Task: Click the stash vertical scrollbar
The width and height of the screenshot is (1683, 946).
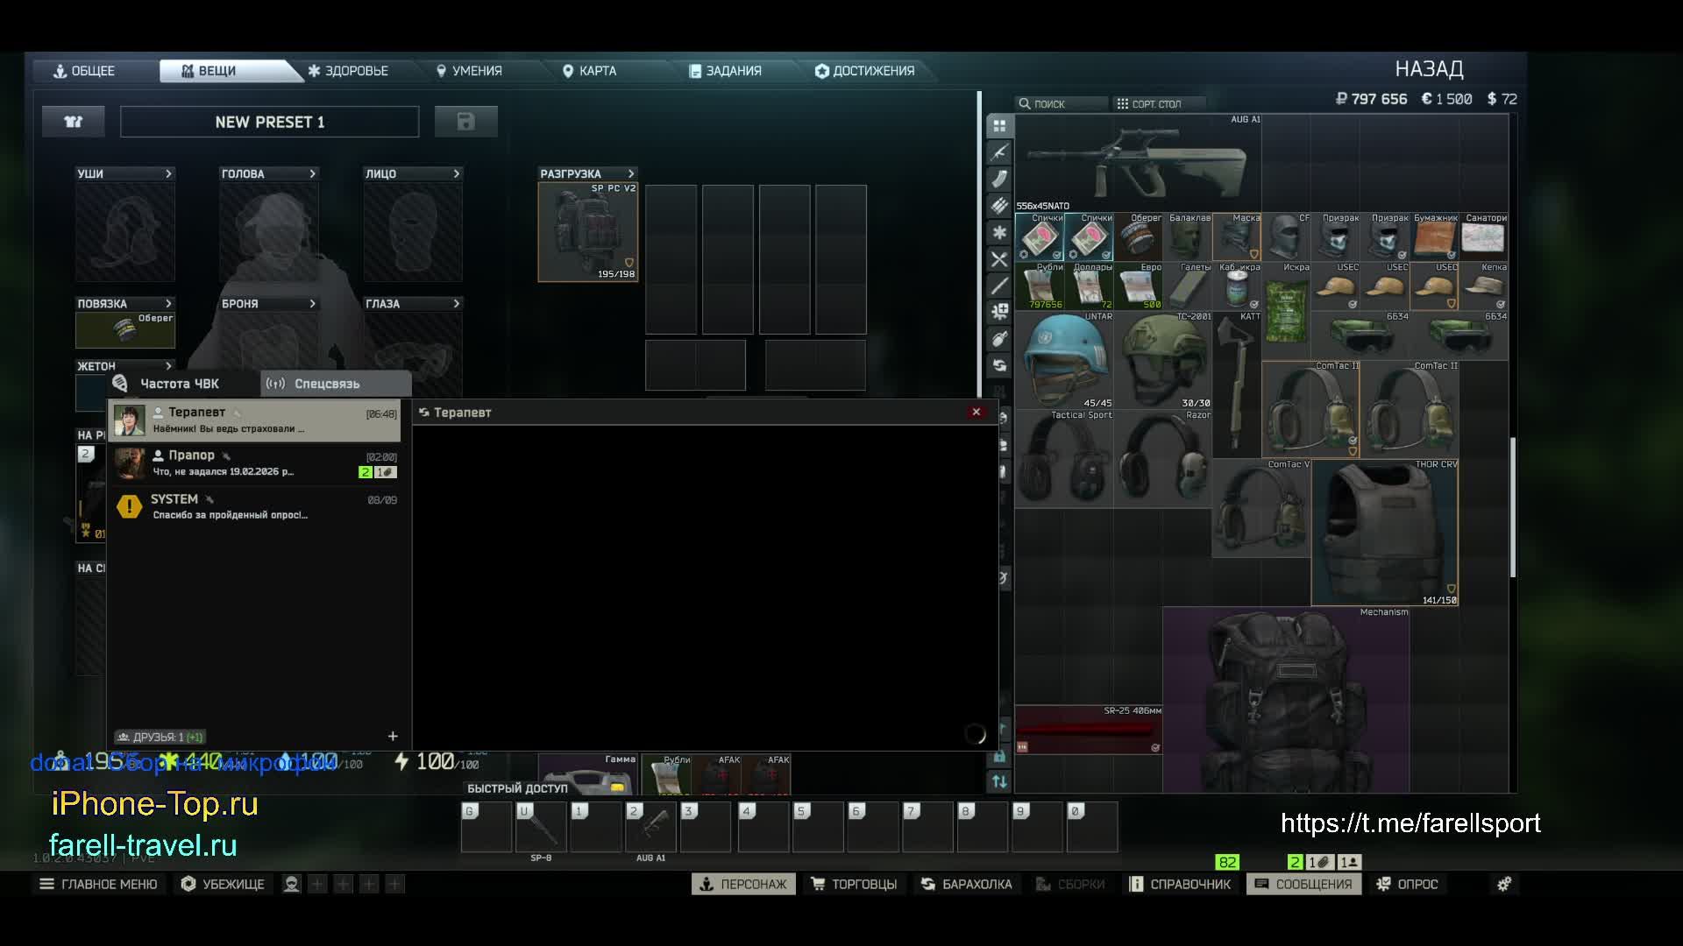Action: (1512, 508)
